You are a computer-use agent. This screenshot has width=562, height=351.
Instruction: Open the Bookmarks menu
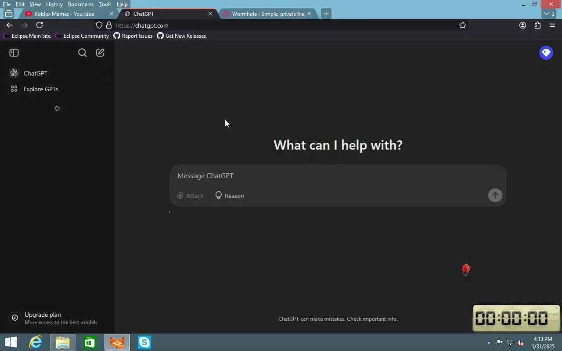(81, 4)
